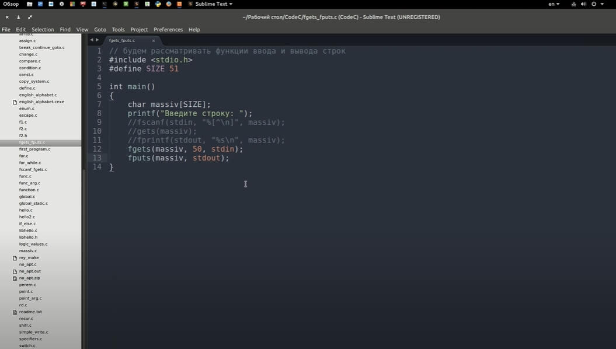Open break_continue_goto.c in the sidebar

click(x=41, y=47)
